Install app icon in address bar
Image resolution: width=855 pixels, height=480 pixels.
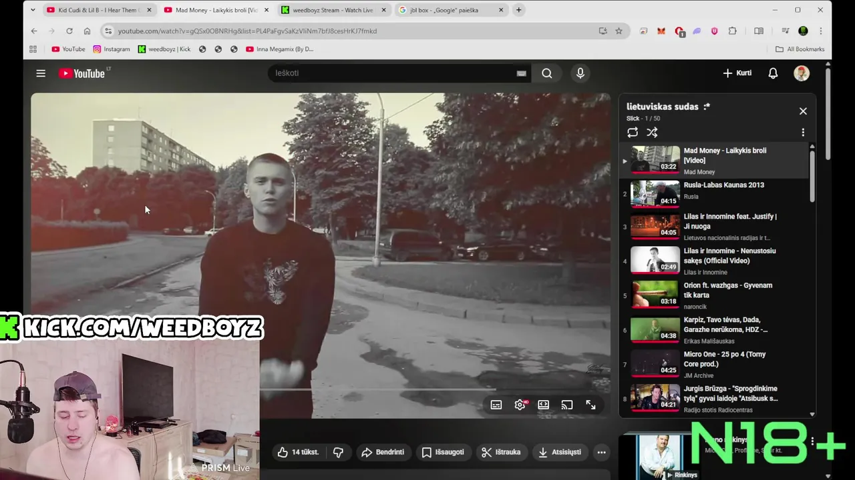point(603,31)
